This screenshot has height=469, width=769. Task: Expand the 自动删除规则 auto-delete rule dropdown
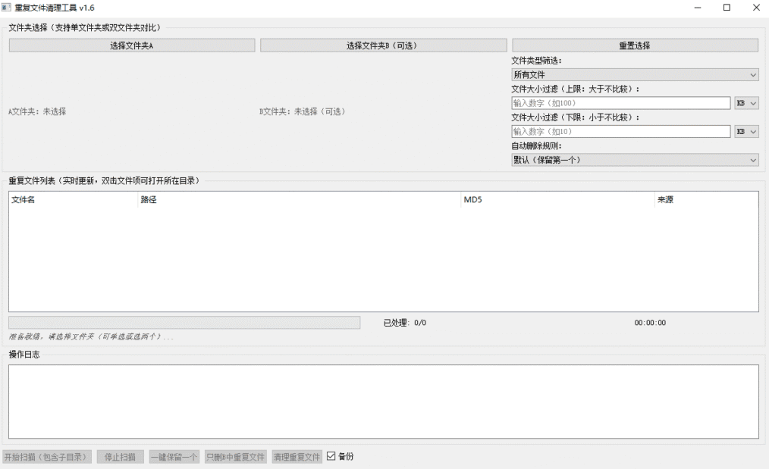click(635, 160)
